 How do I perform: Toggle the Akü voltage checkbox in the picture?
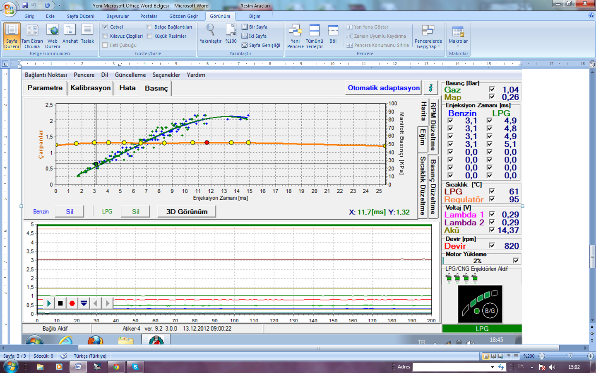point(492,230)
